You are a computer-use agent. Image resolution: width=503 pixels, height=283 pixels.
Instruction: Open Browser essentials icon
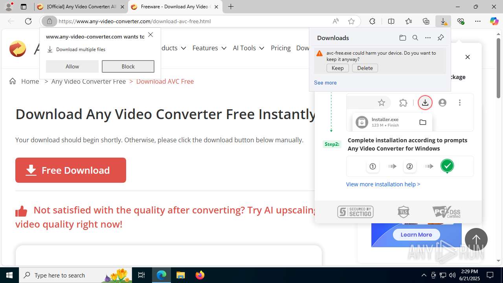(461, 21)
